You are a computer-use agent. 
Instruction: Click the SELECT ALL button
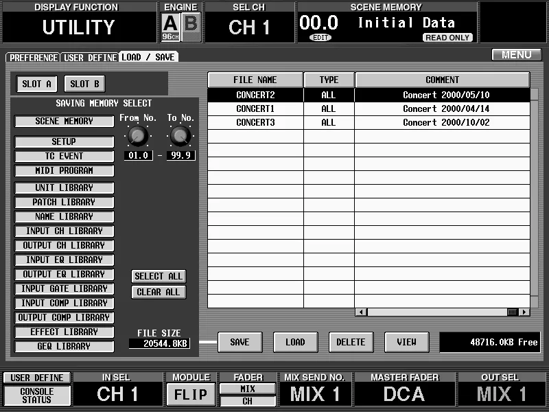tap(159, 277)
